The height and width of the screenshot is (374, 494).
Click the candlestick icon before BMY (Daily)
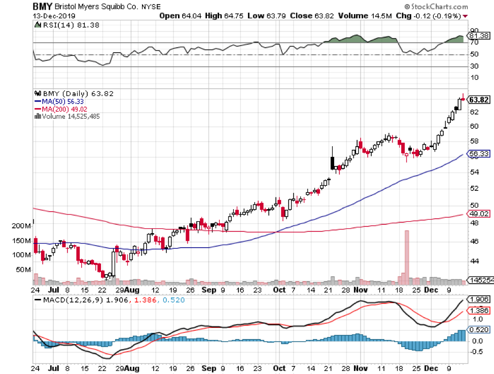[x=37, y=93]
